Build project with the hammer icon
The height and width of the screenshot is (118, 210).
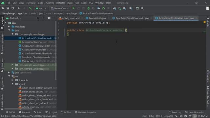[x=30, y=8]
